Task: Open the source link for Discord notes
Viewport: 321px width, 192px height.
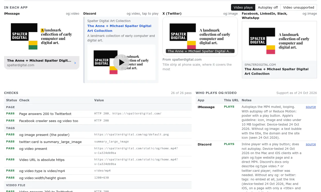Action: [311, 144]
